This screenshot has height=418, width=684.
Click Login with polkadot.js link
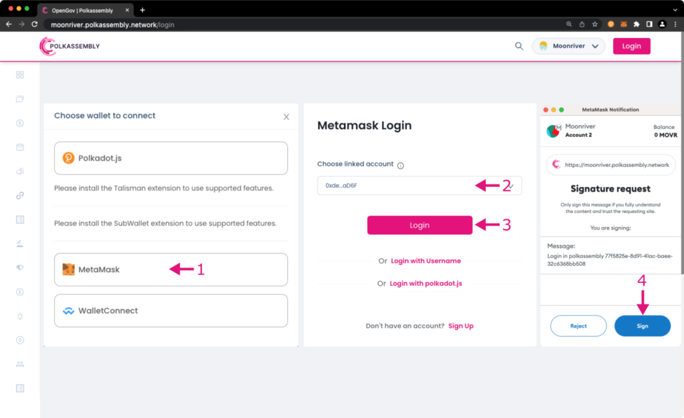click(425, 283)
